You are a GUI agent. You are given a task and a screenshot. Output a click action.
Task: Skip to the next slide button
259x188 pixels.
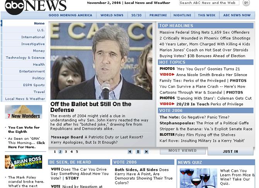click(147, 152)
